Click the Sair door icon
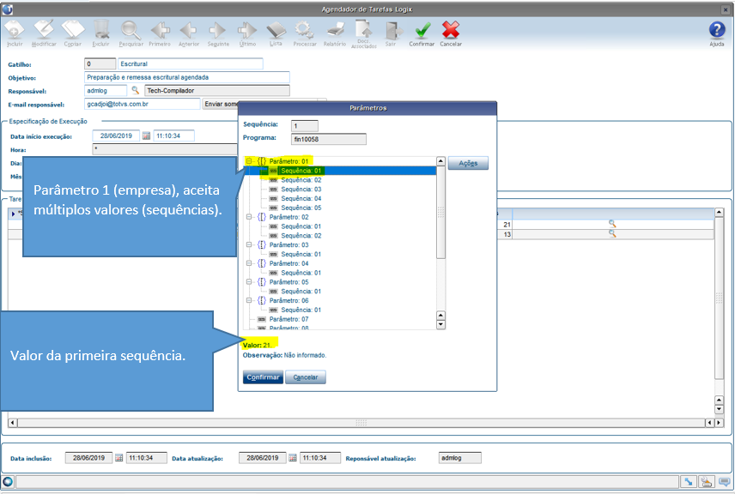The width and height of the screenshot is (735, 494). click(392, 30)
